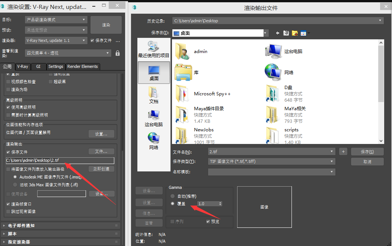This screenshot has height=246, width=392.
Task: Click the 3ds Max icon in render setup title
Action: (3, 6)
